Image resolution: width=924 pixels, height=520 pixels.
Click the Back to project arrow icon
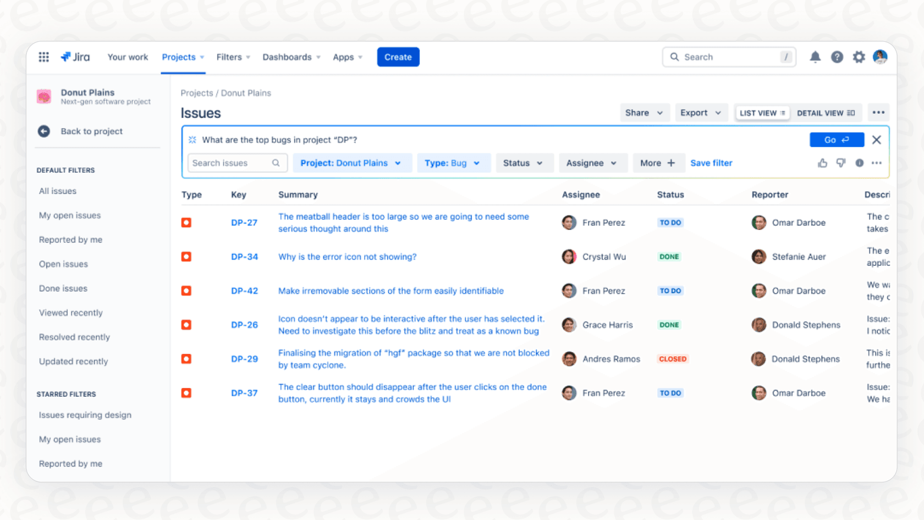click(x=43, y=131)
